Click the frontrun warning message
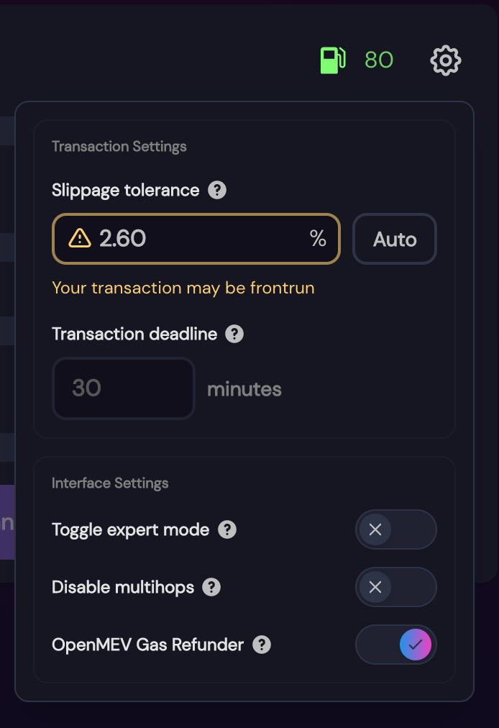Viewport: 499px width, 728px height. click(x=183, y=288)
